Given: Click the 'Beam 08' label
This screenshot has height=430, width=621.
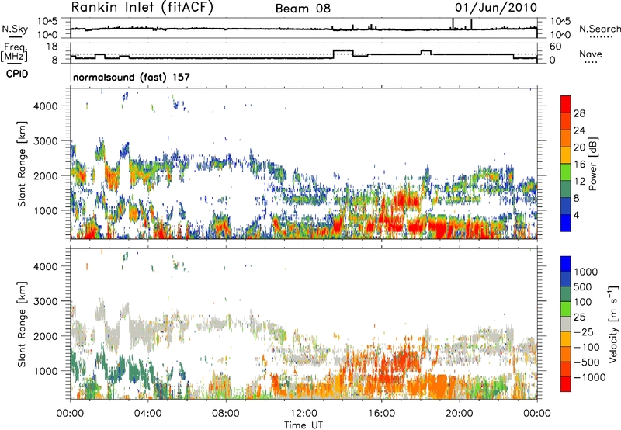Looking at the screenshot, I should point(303,9).
